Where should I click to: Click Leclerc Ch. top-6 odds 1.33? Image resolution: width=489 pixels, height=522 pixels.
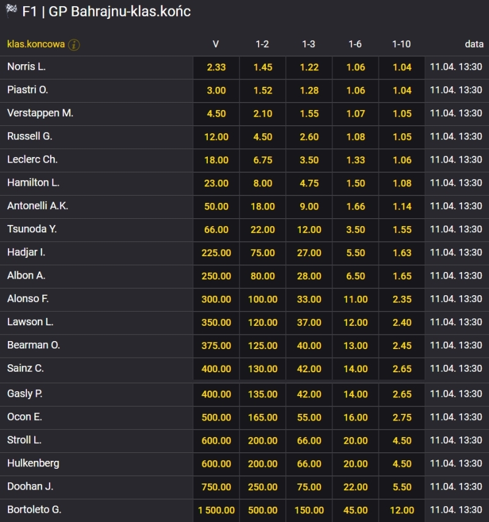pos(356,160)
